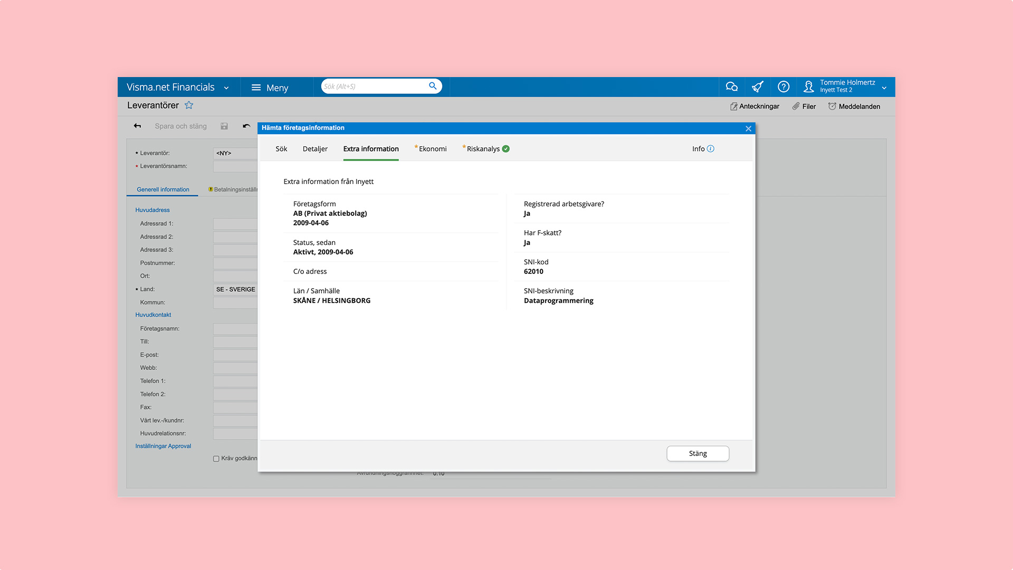The image size is (1013, 570).
Task: Select the Generell information tab
Action: tap(163, 189)
